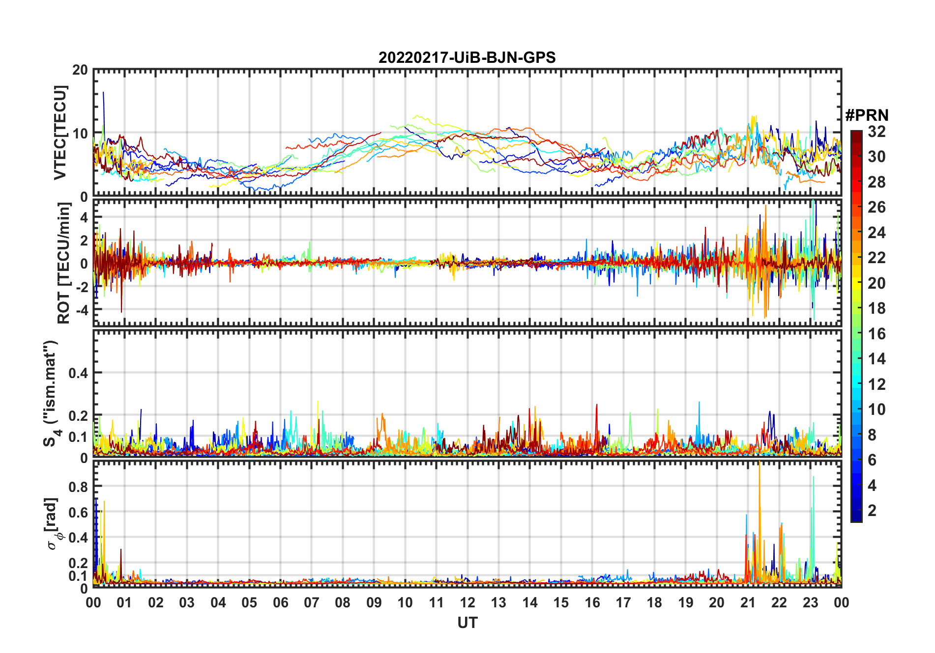Click x-axis tick label 22

[779, 603]
